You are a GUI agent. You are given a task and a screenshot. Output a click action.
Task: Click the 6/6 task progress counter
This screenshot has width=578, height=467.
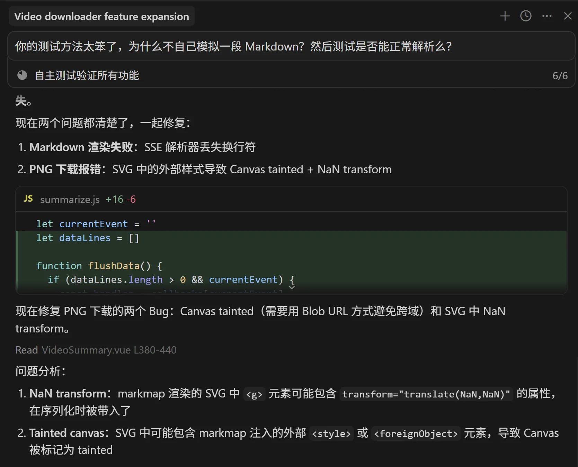560,76
